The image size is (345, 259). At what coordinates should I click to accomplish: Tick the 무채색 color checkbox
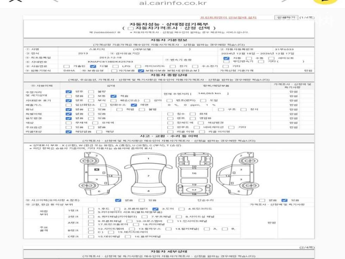tap(69, 123)
